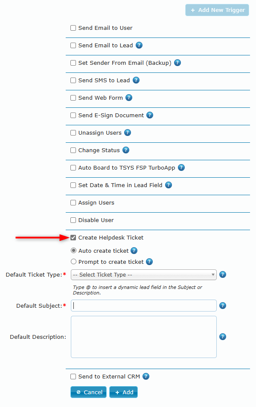The width and height of the screenshot is (256, 407).
Task: Open the Select Ticket Type dropdown
Action: click(x=144, y=275)
